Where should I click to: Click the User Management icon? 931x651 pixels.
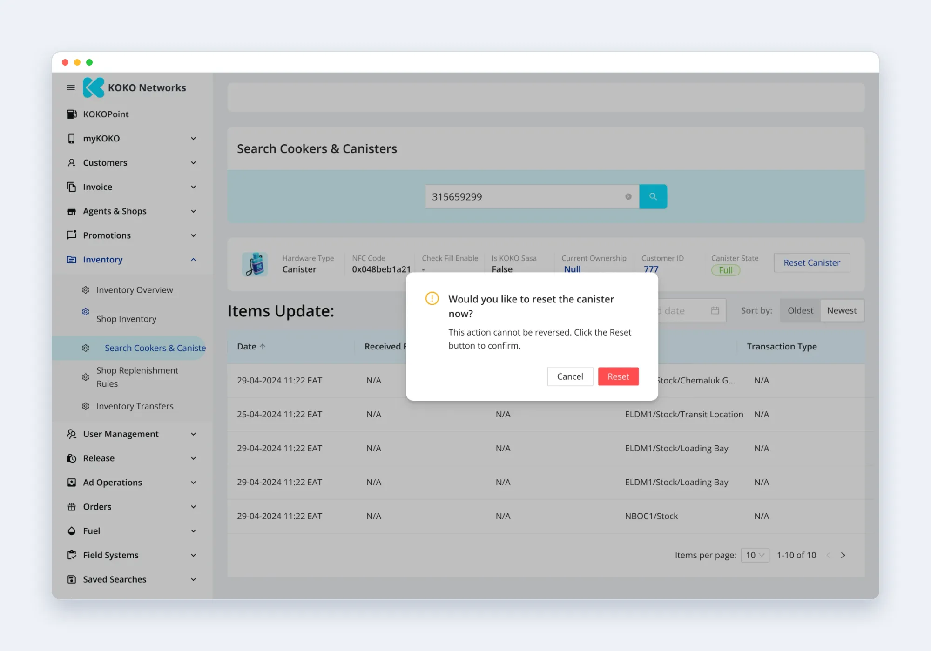point(71,434)
